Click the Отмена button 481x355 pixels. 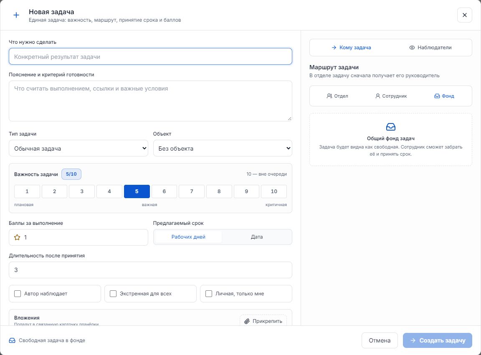point(380,340)
